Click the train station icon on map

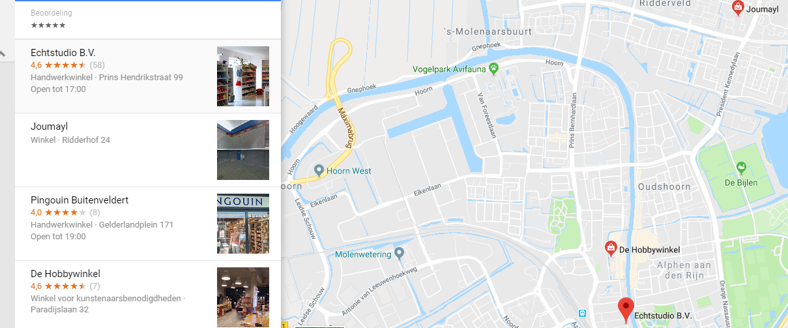click(583, 313)
